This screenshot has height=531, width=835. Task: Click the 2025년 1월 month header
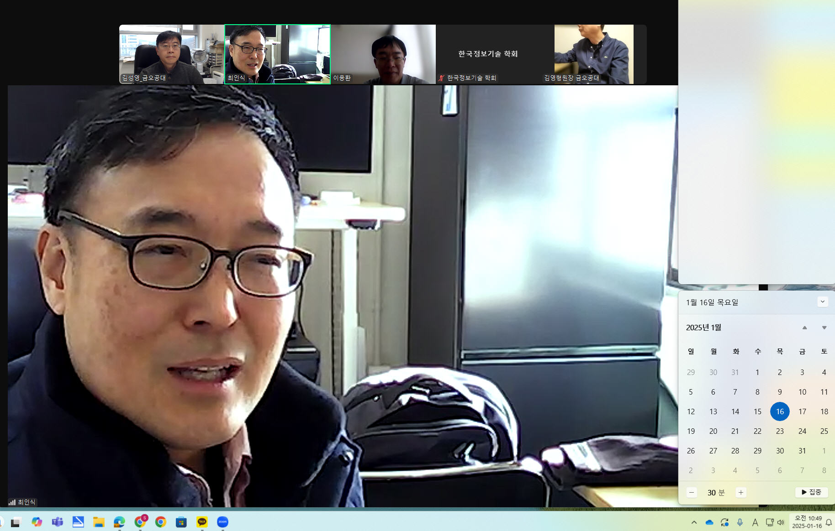[x=703, y=328]
